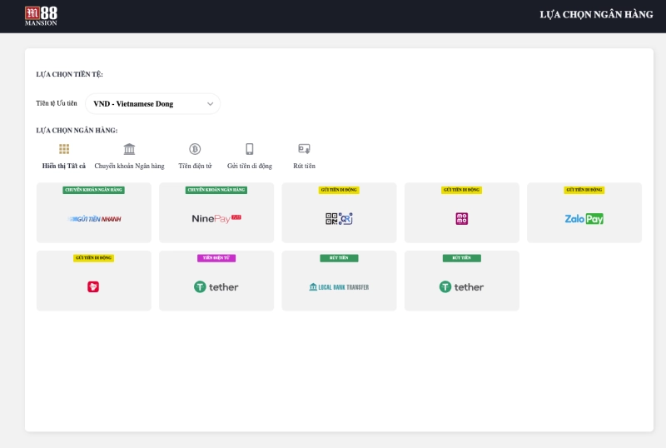
Task: Click purple Tiền điện tử tag
Action: [x=216, y=257]
